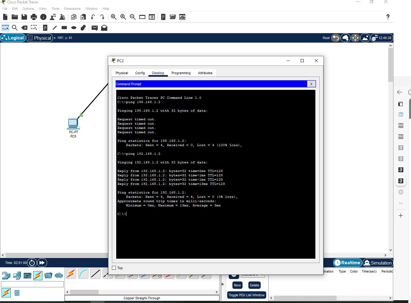Place a Note with the note tool
411x303 pixels.
click(x=45, y=28)
